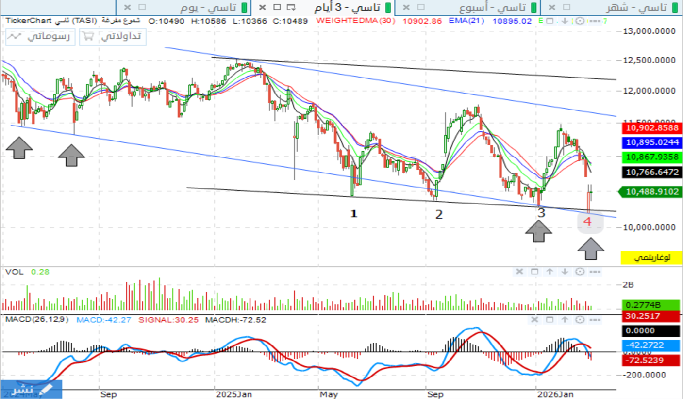This screenshot has width=683, height=408.
Task: Click the رسوماتي drawings button
Action: coord(40,36)
